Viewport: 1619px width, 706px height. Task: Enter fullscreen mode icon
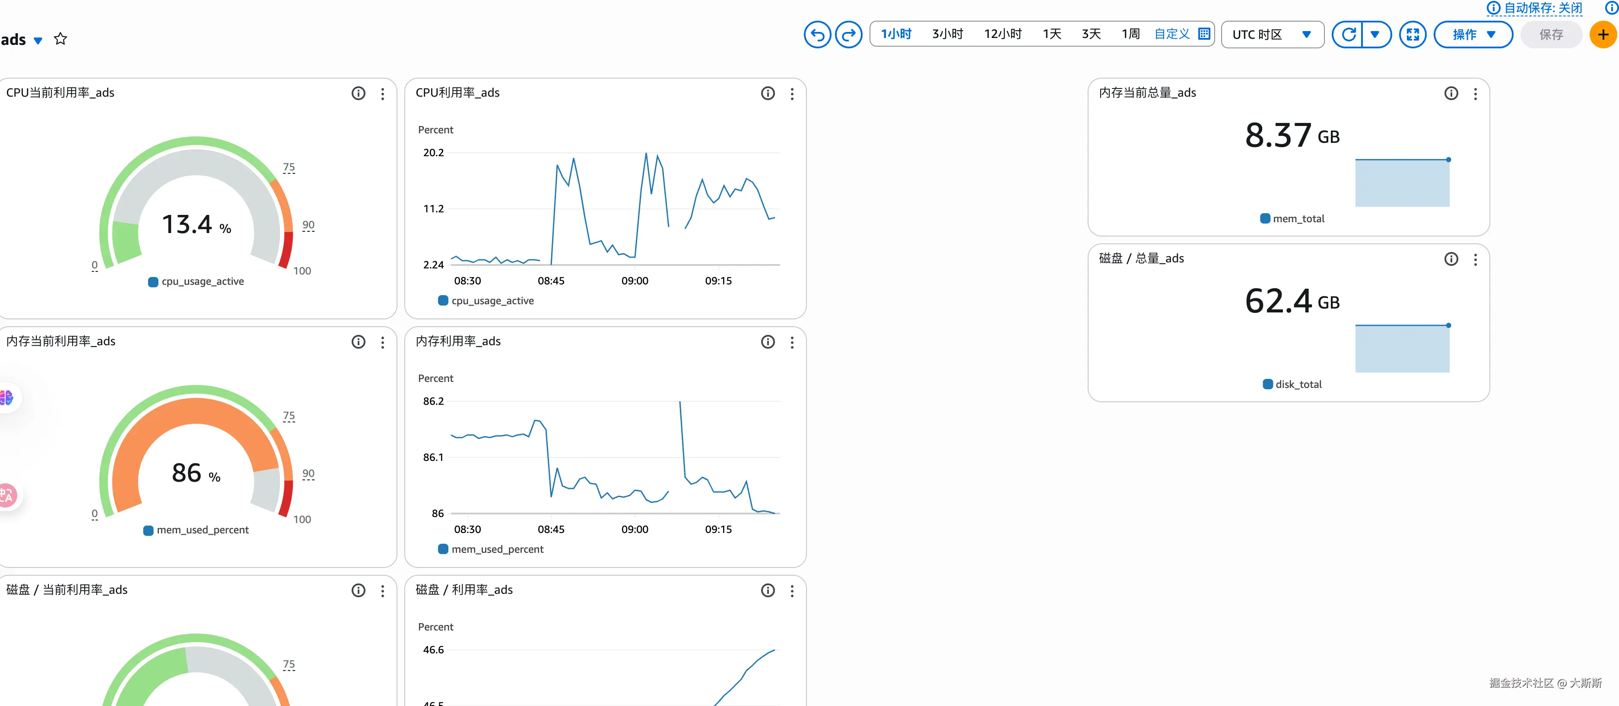[x=1412, y=35]
